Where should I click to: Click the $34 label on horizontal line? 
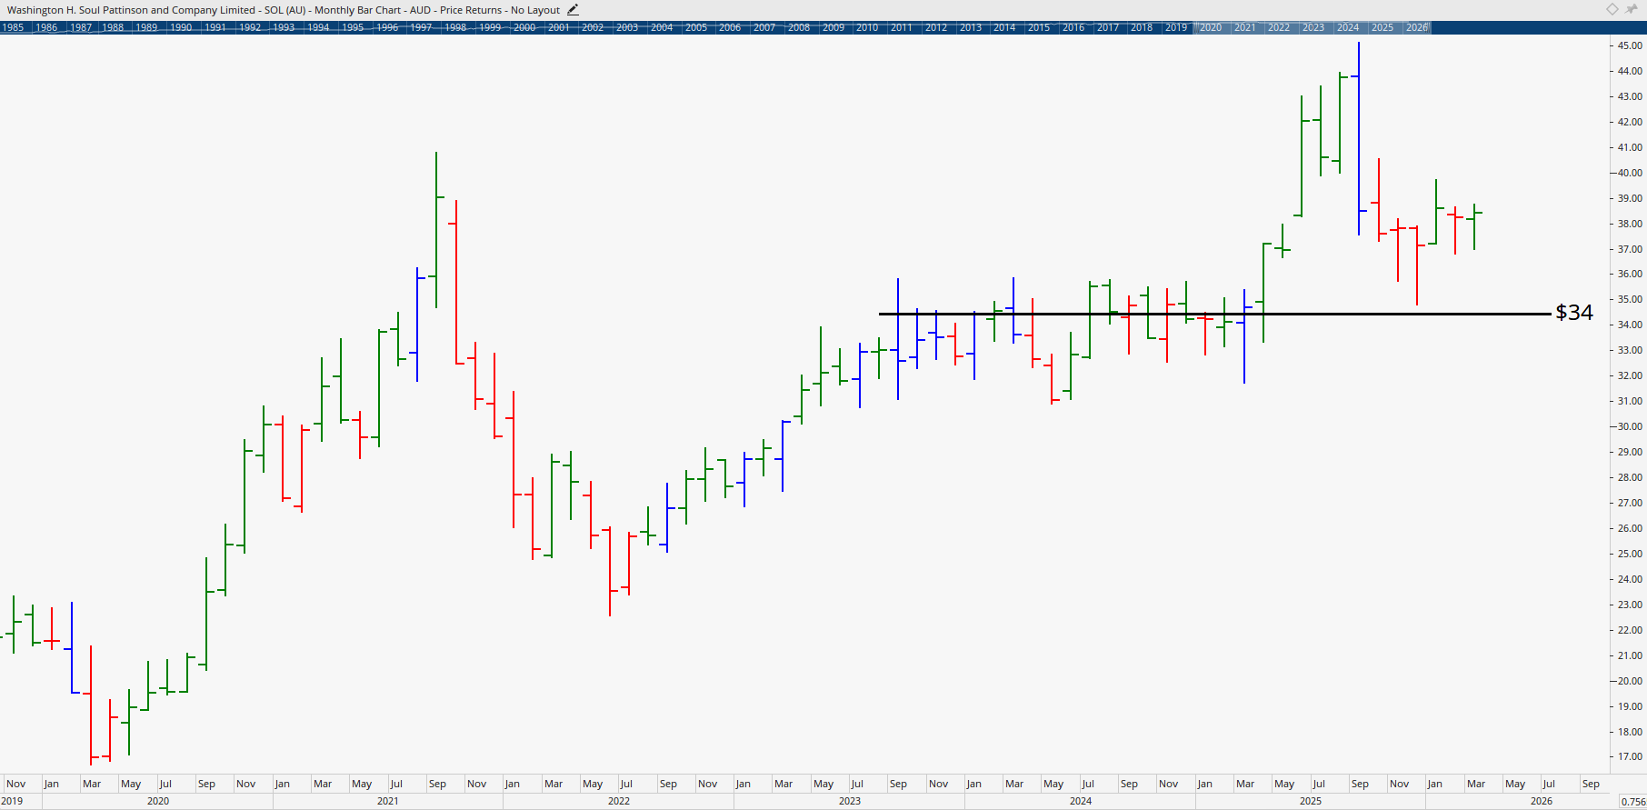click(x=1574, y=313)
